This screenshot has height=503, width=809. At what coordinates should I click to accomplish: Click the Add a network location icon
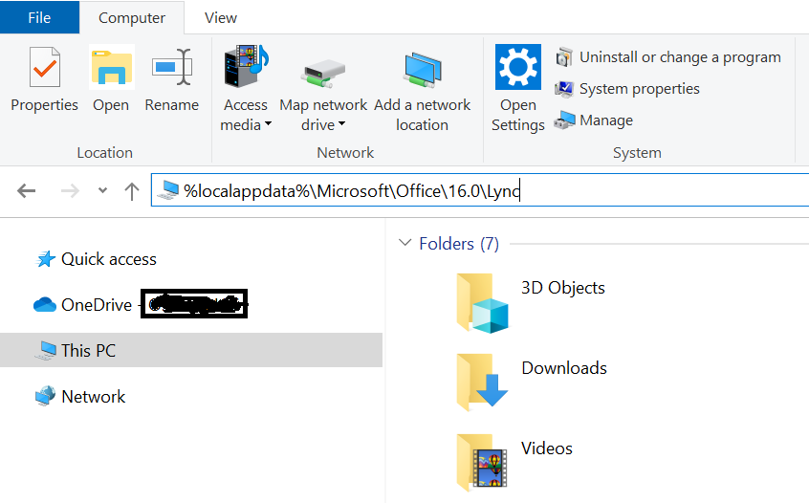(422, 72)
